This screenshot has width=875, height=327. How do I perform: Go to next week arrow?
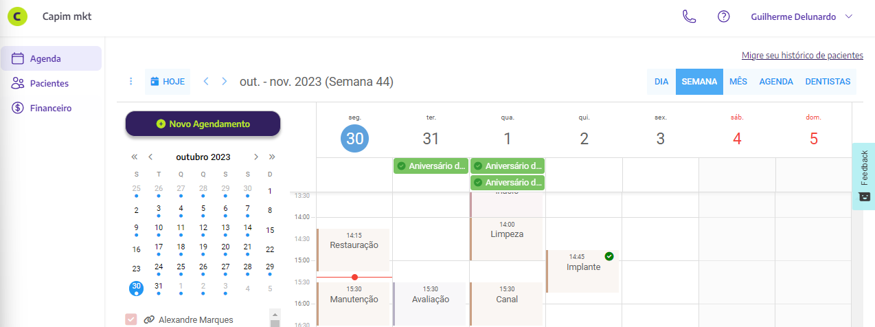click(x=224, y=81)
